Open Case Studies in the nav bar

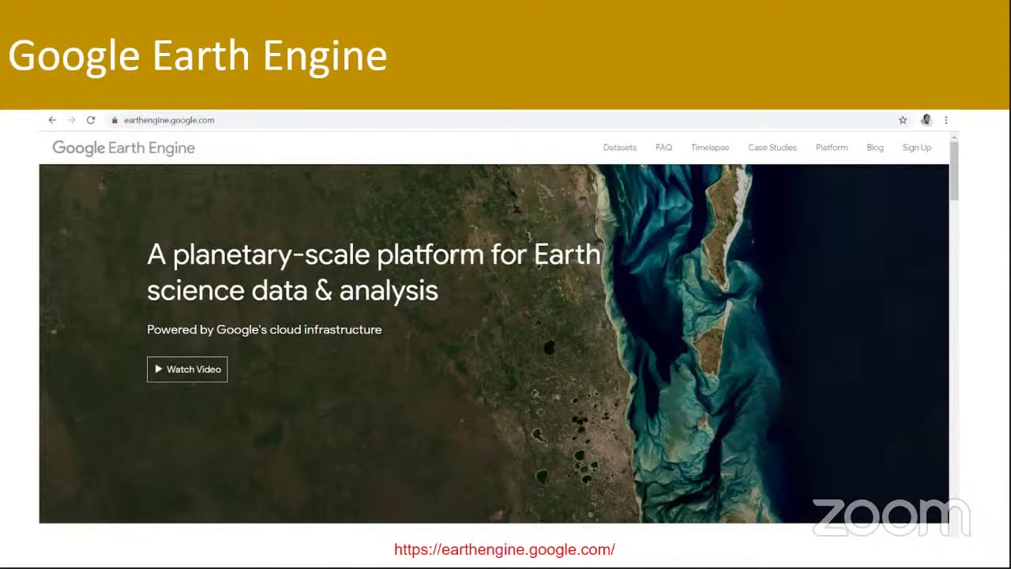[x=772, y=148]
